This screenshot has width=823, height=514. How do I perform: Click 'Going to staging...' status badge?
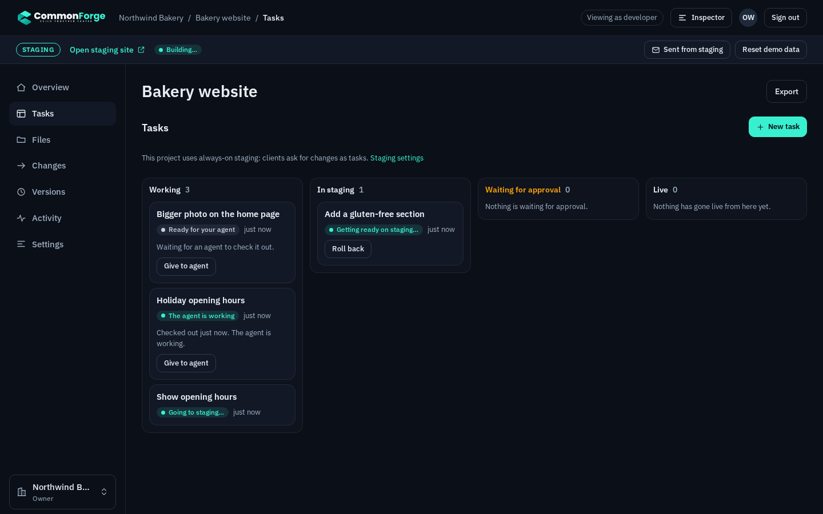[x=193, y=412]
